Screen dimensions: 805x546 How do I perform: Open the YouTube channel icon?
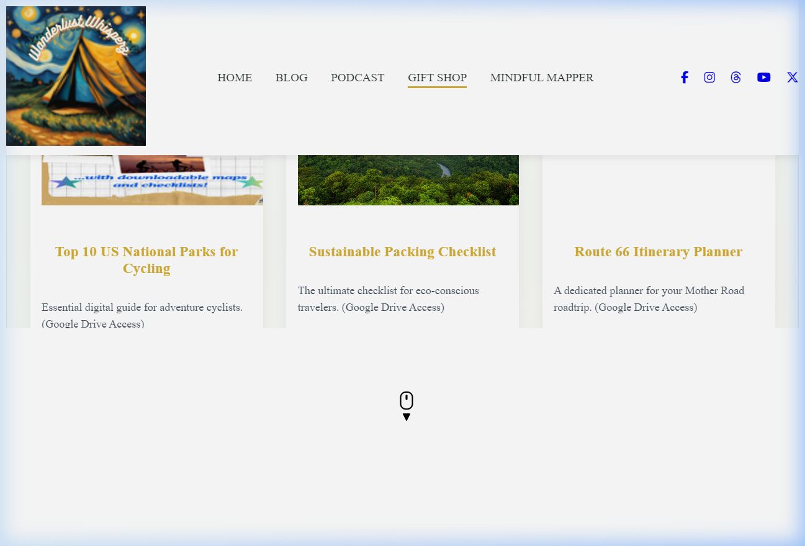[x=763, y=78]
